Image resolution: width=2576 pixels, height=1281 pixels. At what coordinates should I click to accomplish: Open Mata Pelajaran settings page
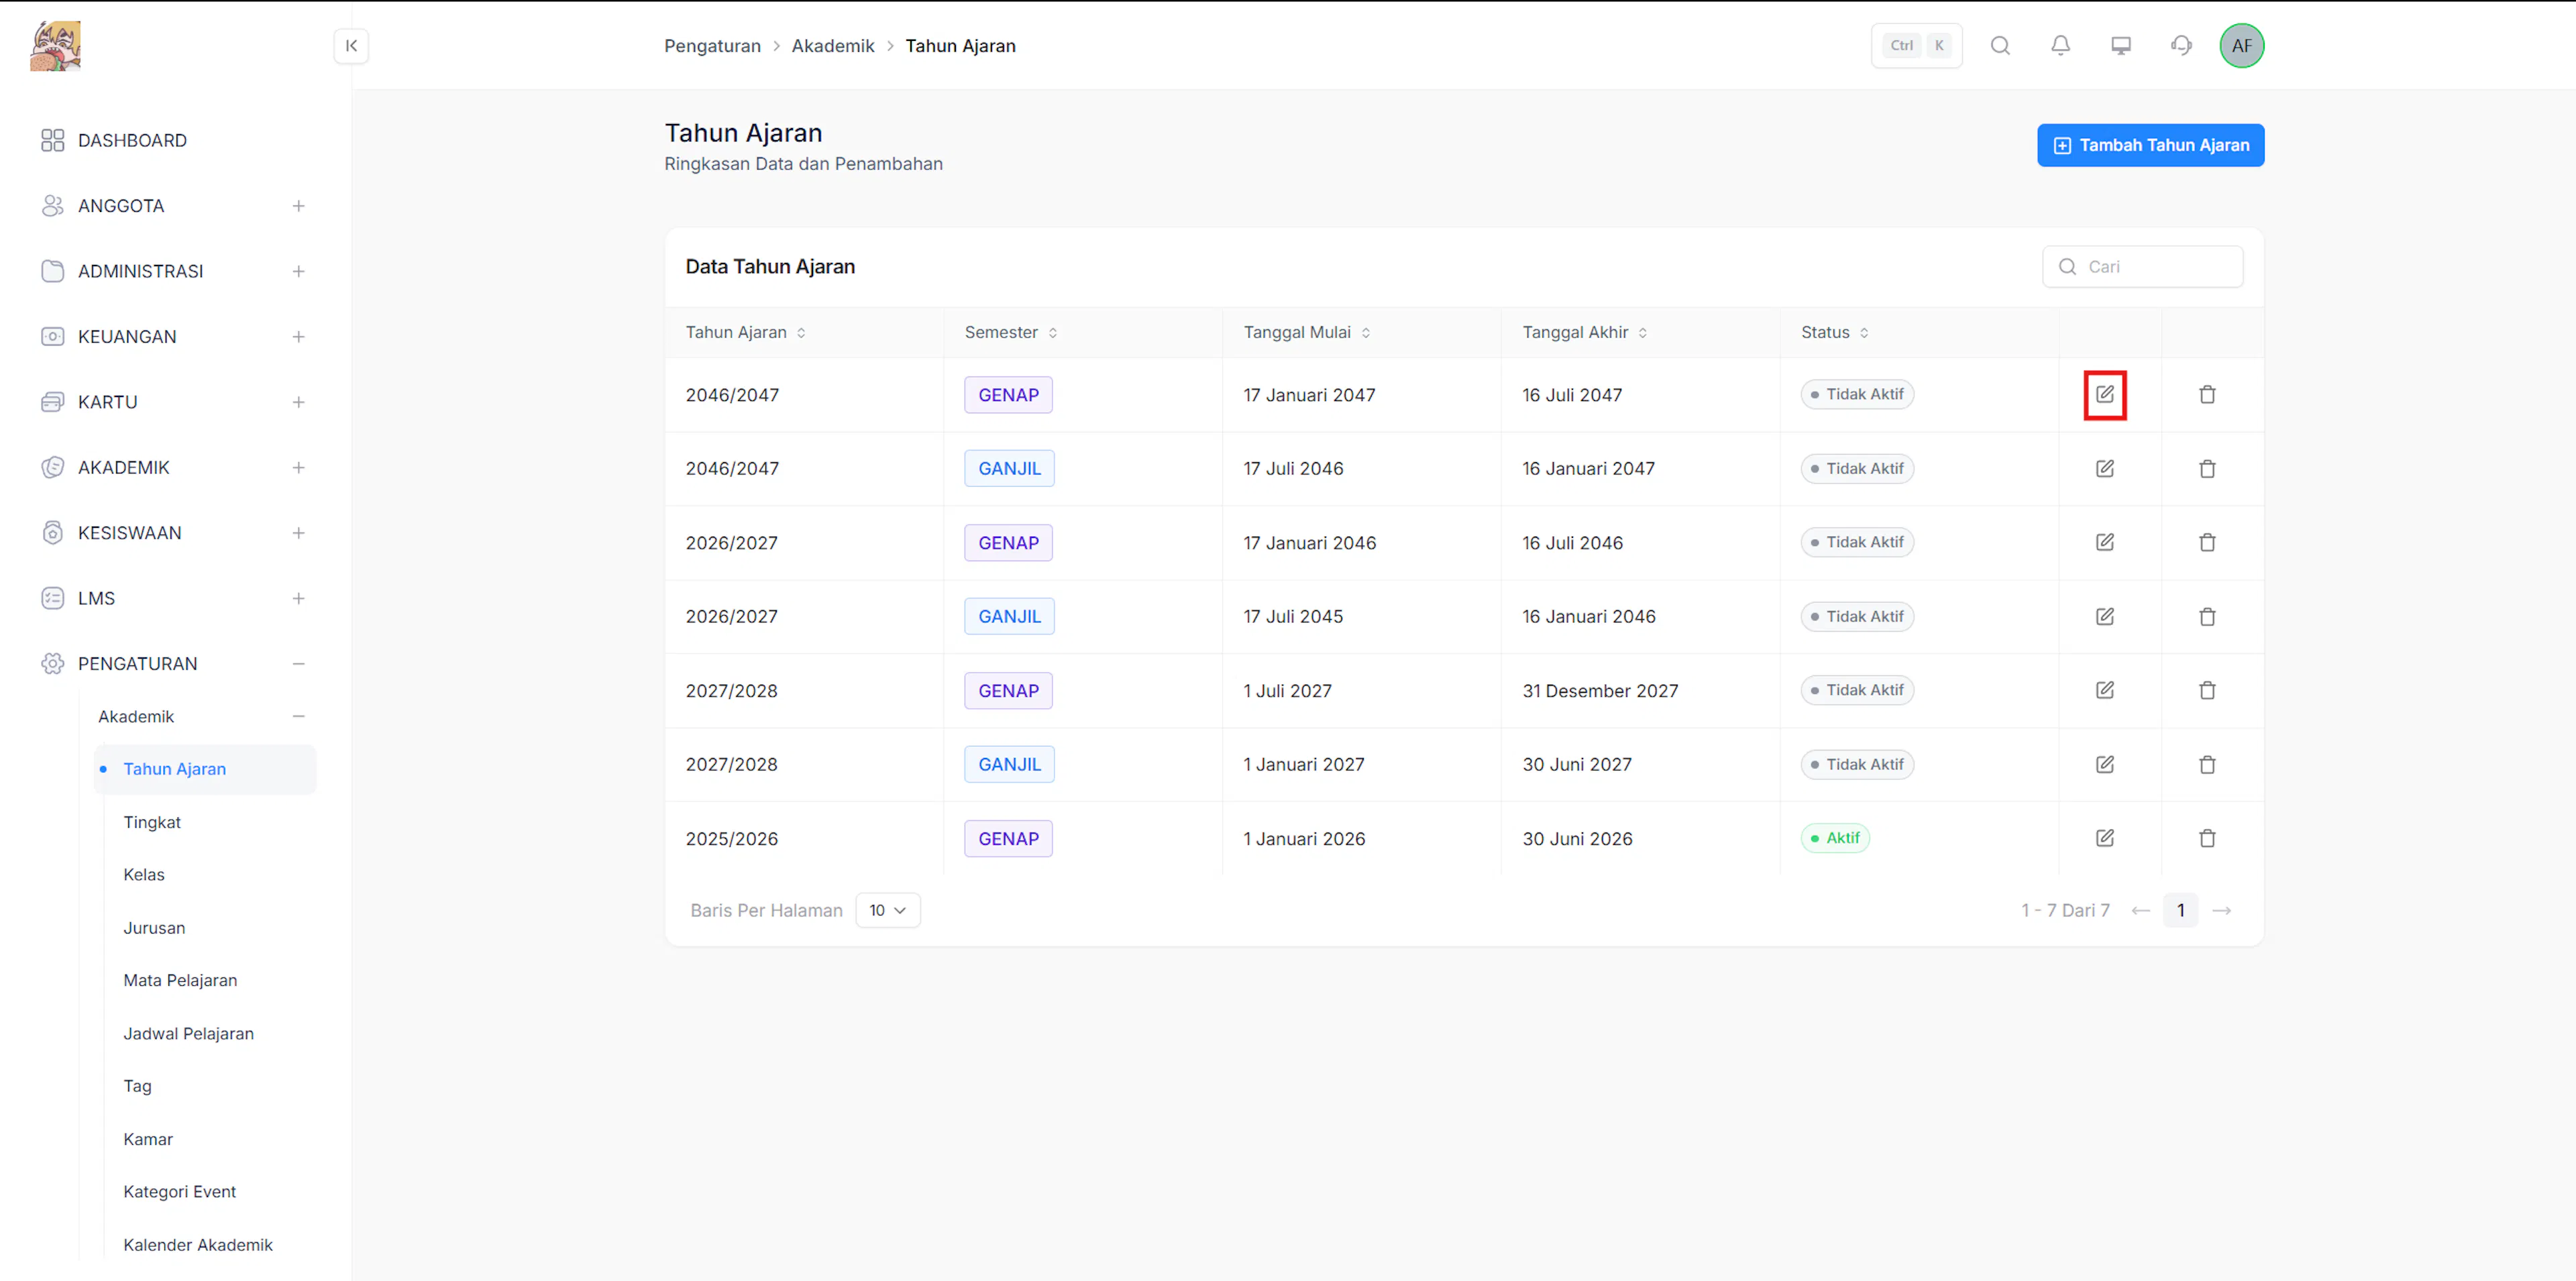click(180, 981)
